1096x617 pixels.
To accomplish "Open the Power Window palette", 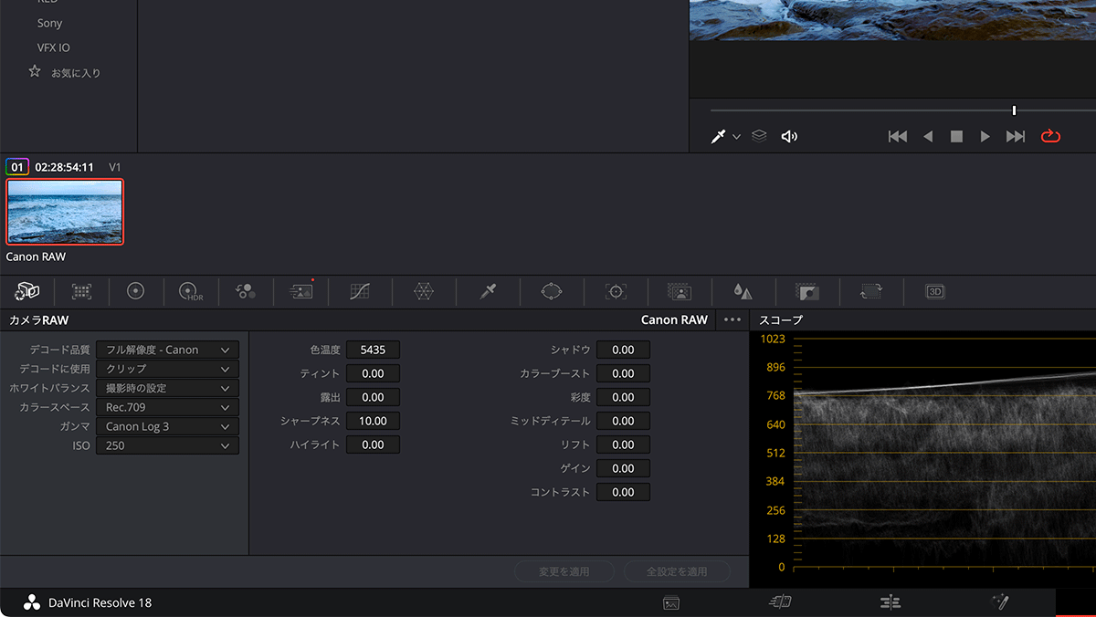I will pos(551,291).
